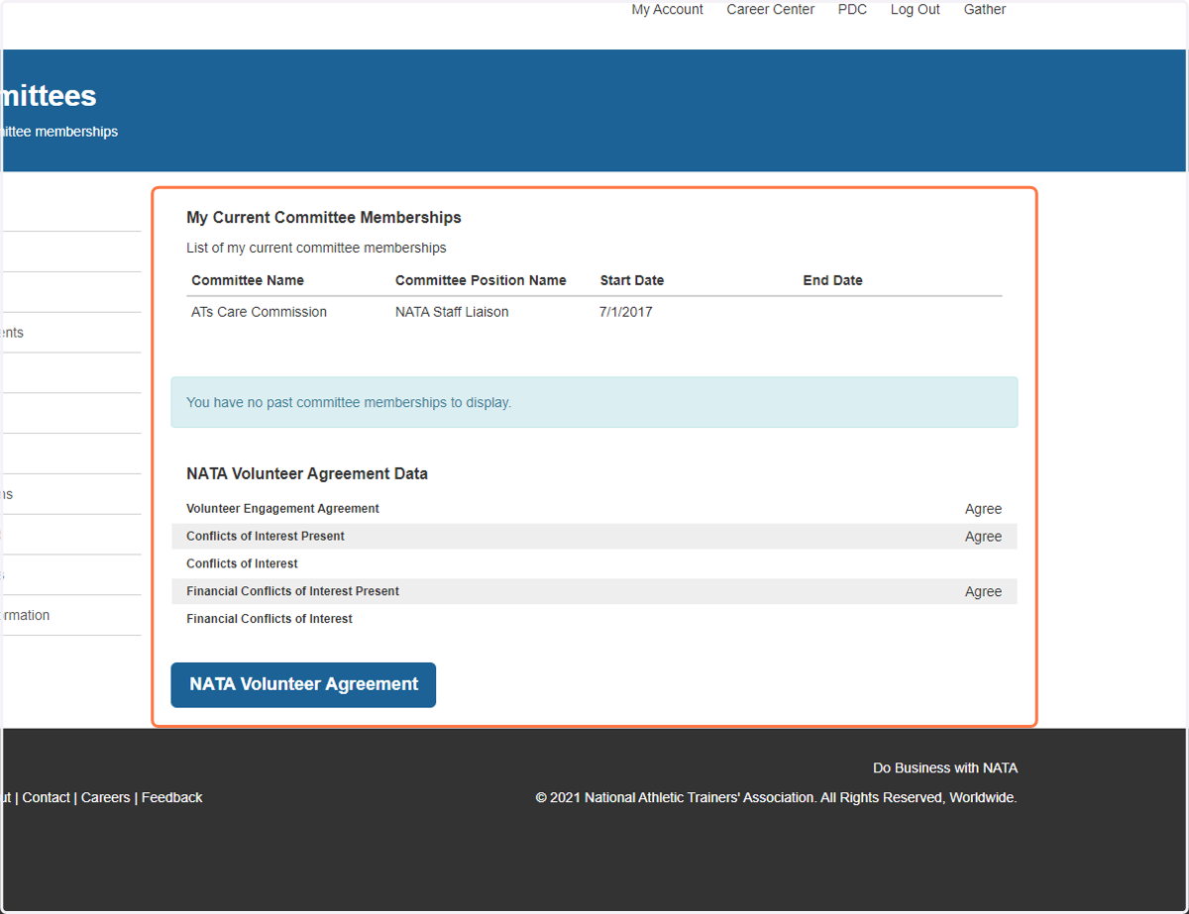Screen dimensions: 1189x914
Task: Click the Volunteer Engagement Agreement label
Action: (x=282, y=509)
